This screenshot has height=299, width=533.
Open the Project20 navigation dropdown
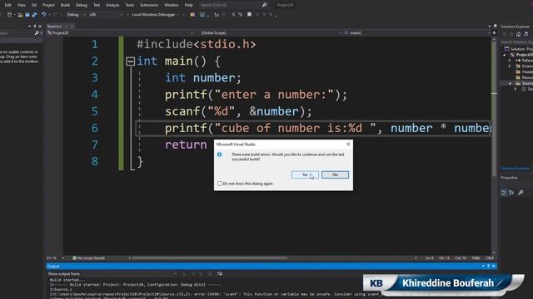(120, 33)
